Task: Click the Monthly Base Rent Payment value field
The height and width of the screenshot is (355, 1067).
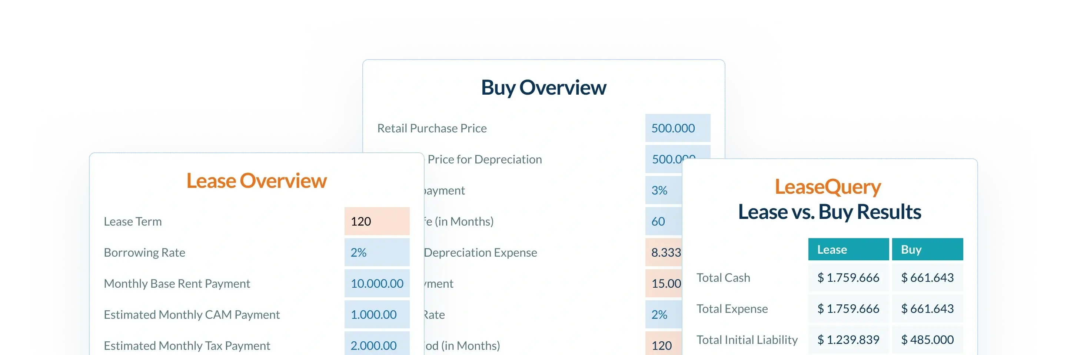Action: (376, 283)
